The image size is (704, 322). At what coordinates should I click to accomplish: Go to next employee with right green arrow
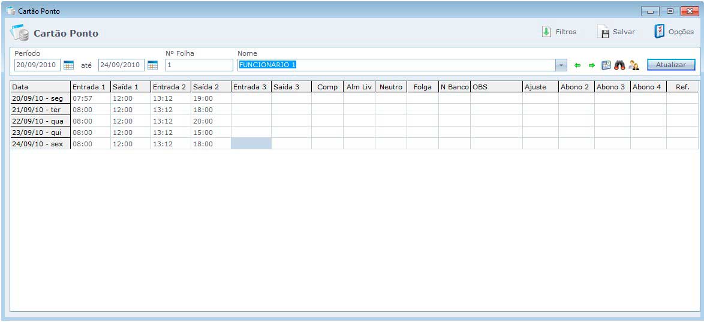click(x=591, y=65)
